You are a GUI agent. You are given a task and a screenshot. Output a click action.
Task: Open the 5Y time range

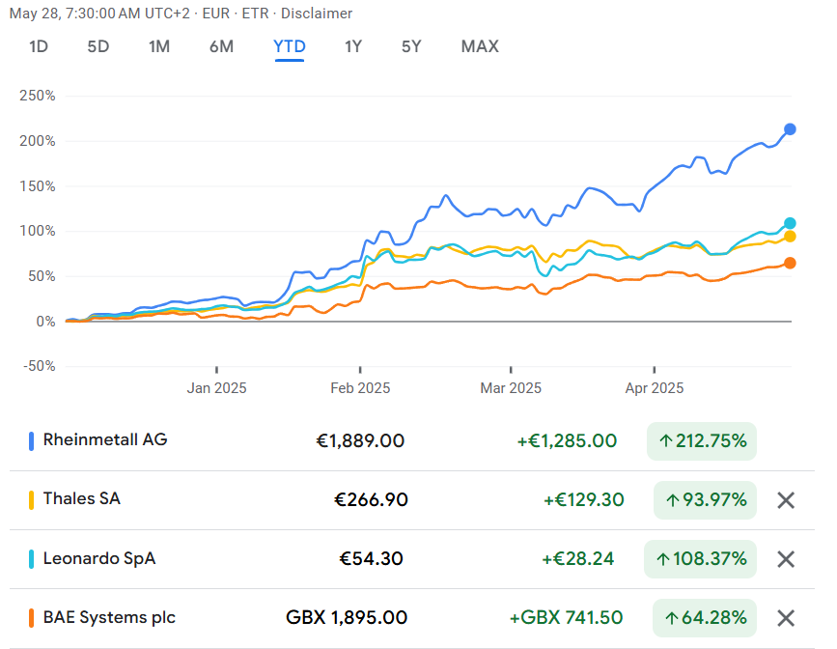(x=411, y=46)
